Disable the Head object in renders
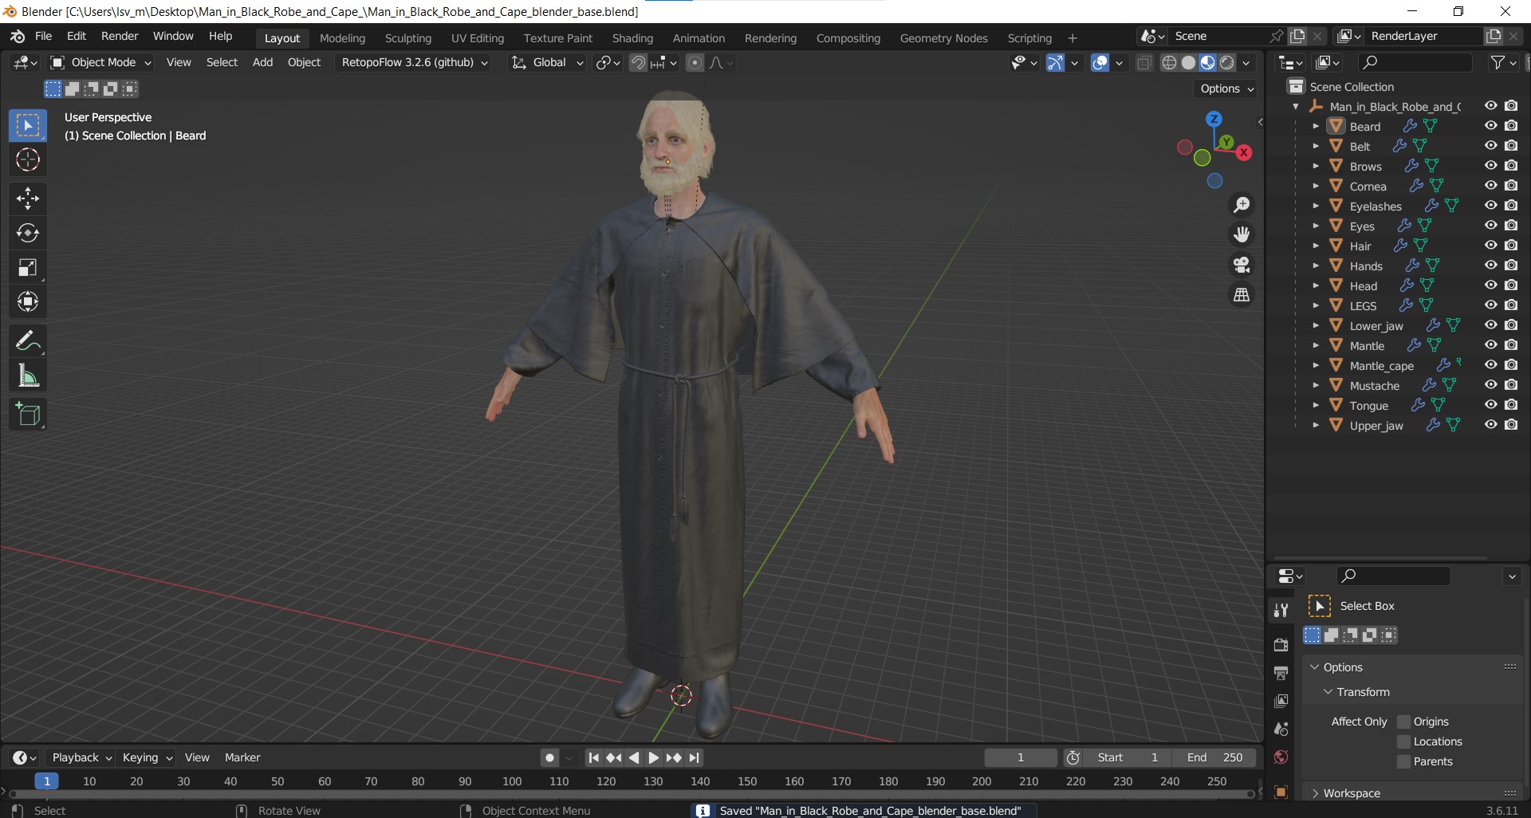 [1511, 285]
